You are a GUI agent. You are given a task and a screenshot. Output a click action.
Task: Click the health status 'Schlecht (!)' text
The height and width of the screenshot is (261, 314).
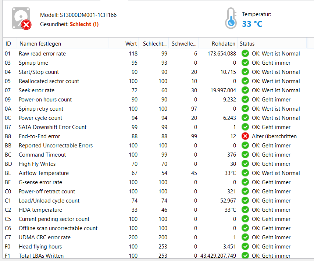click(84, 24)
